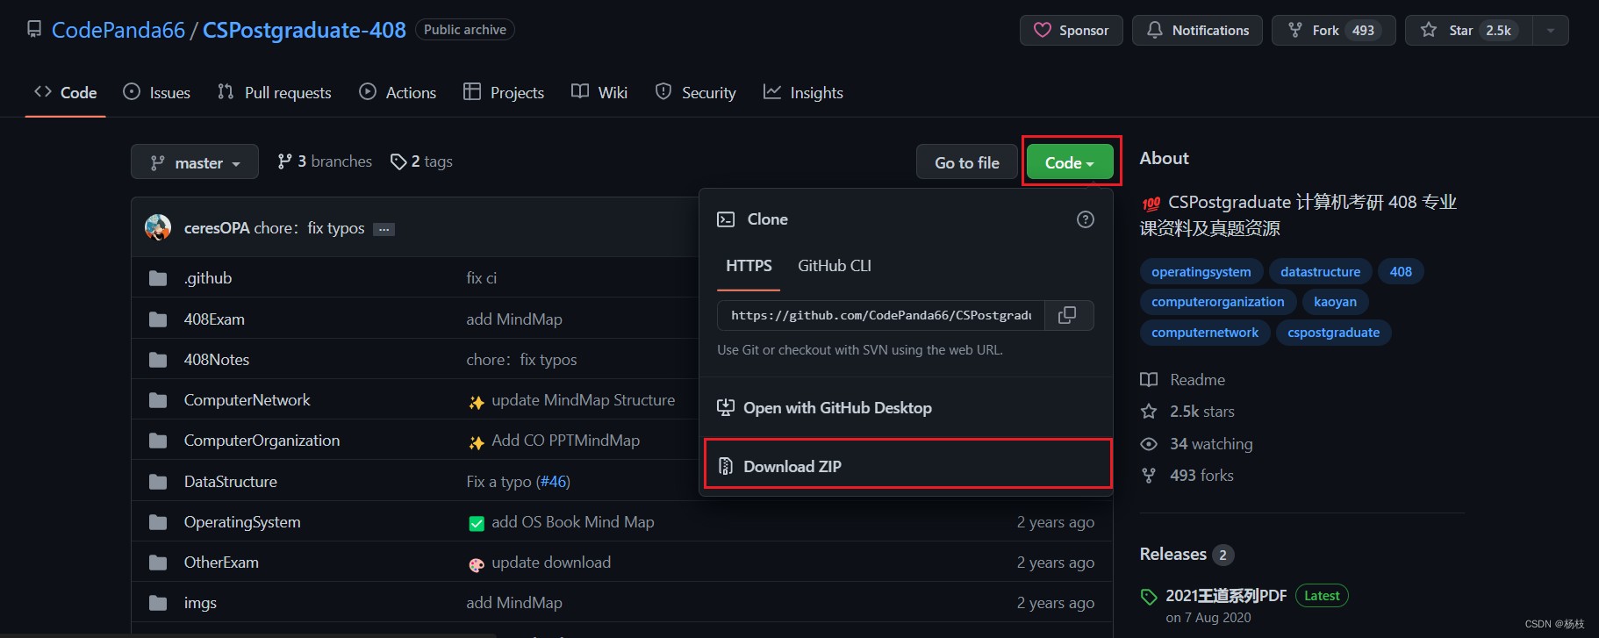Image resolution: width=1599 pixels, height=638 pixels.
Task: Click the folder icon beside DataStructure
Action: click(x=158, y=482)
